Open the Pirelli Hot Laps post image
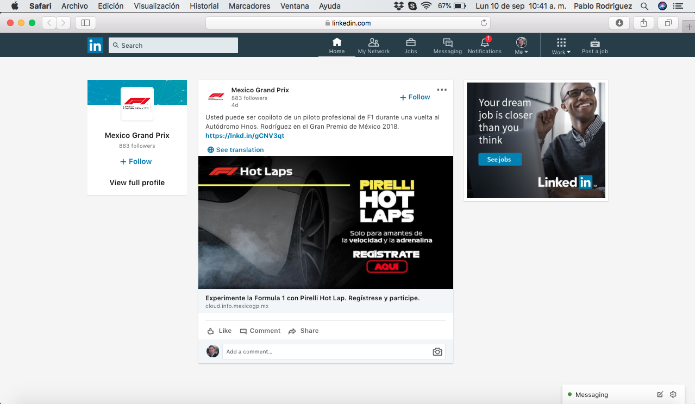 [325, 223]
